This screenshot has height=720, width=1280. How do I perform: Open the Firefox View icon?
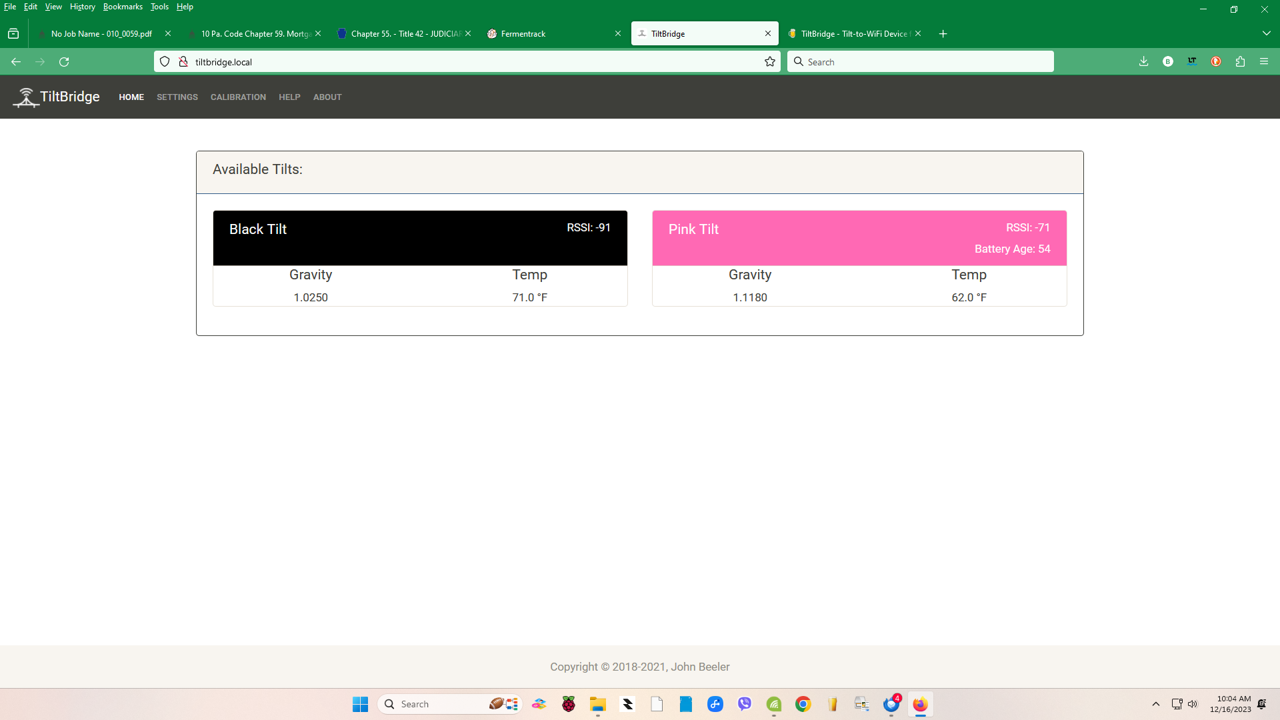click(13, 33)
